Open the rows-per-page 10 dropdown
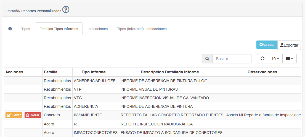Viewport: 305px width, 137px height. tap(275, 59)
